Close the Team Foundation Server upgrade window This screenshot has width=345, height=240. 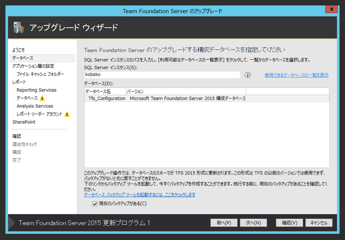(x=331, y=9)
